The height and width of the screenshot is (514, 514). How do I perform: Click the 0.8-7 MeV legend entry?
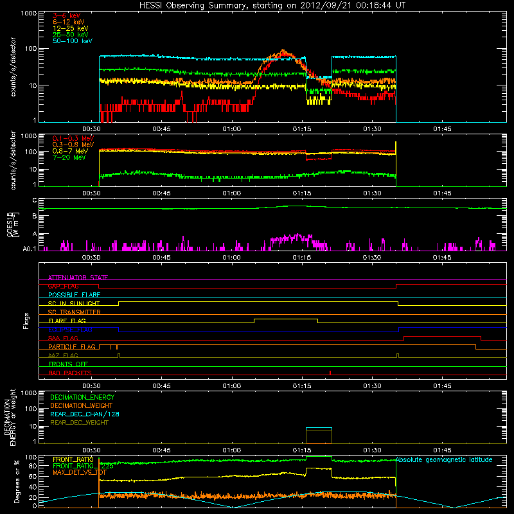[x=71, y=151]
